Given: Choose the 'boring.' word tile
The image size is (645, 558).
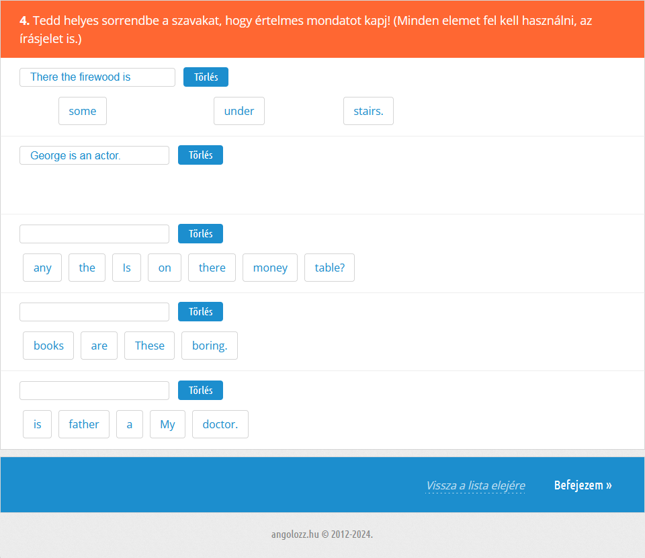Looking at the screenshot, I should (x=210, y=346).
